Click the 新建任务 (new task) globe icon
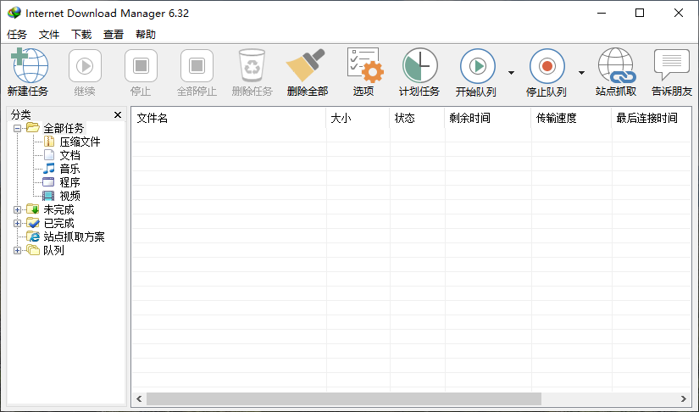699x412 pixels. pyautogui.click(x=30, y=65)
